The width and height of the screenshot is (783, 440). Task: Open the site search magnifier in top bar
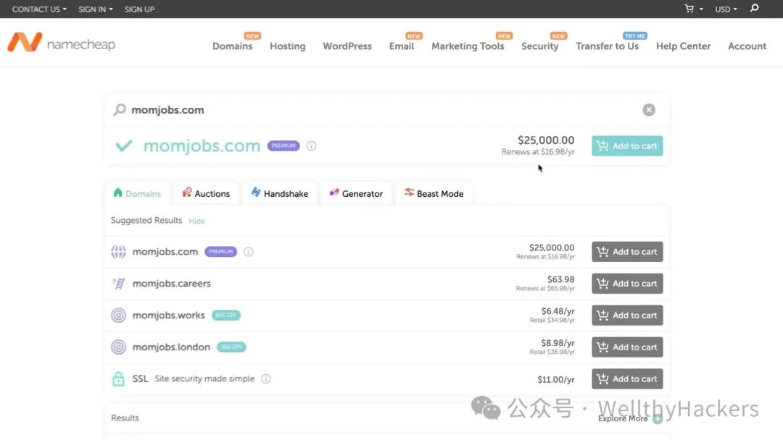point(755,8)
